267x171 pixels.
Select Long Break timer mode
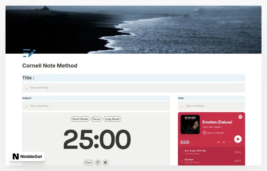tap(112, 119)
